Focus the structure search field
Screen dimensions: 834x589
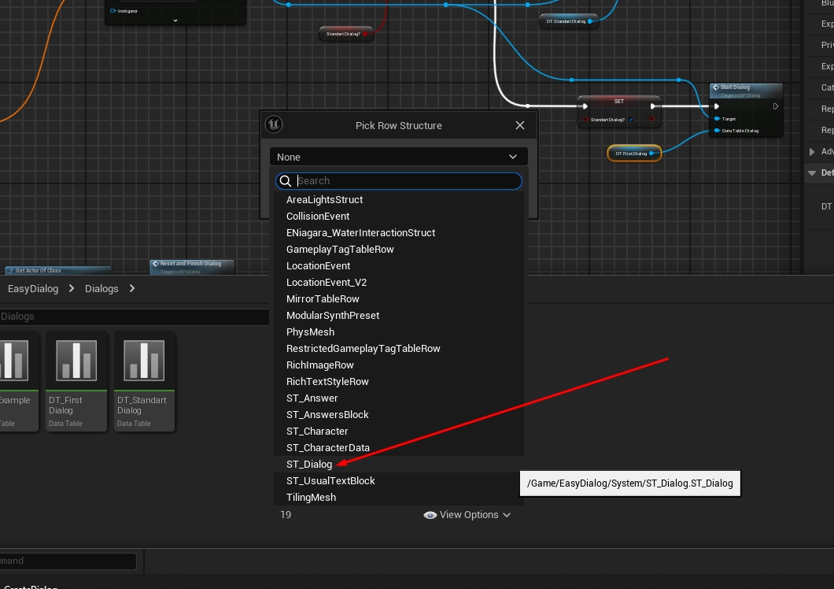405,181
